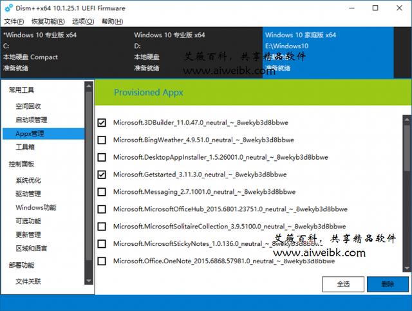Click sidebar scrollbar down arrow
Screen dimensions: 412x311
point(89,281)
